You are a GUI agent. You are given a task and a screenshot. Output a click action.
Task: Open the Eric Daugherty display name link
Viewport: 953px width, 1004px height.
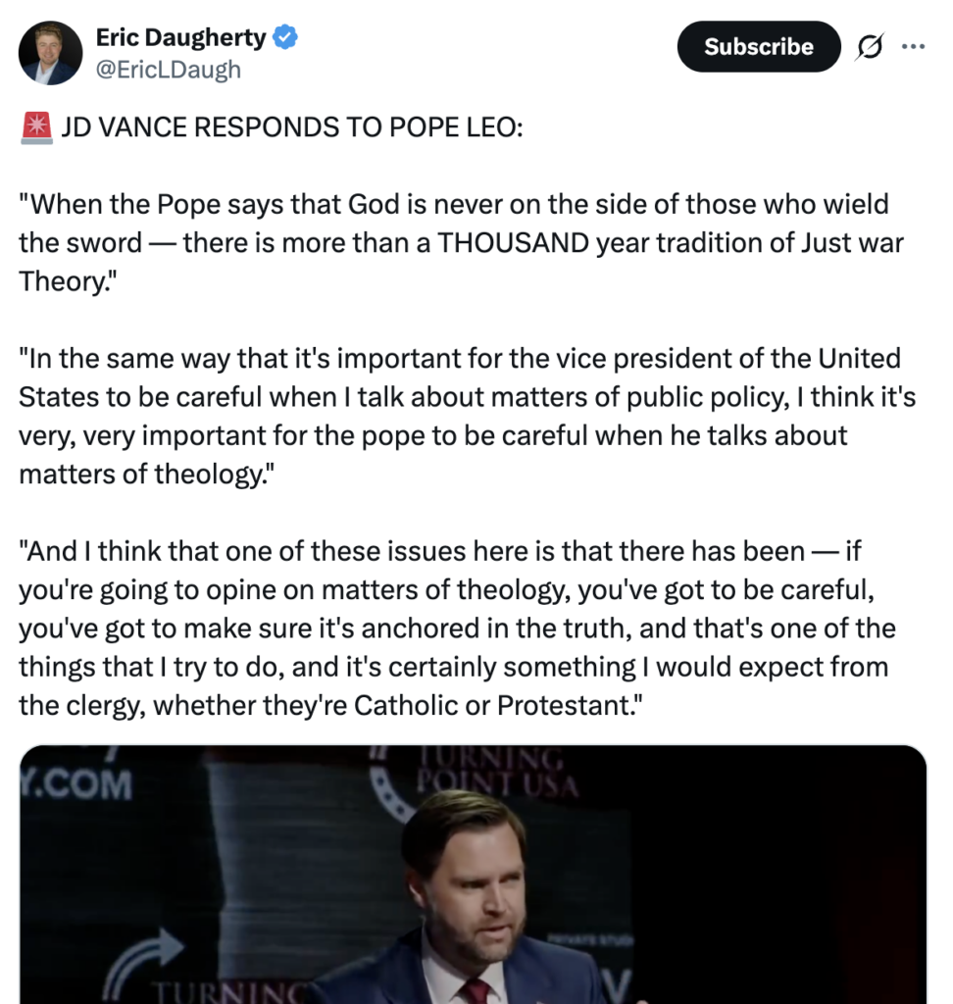pos(180,39)
